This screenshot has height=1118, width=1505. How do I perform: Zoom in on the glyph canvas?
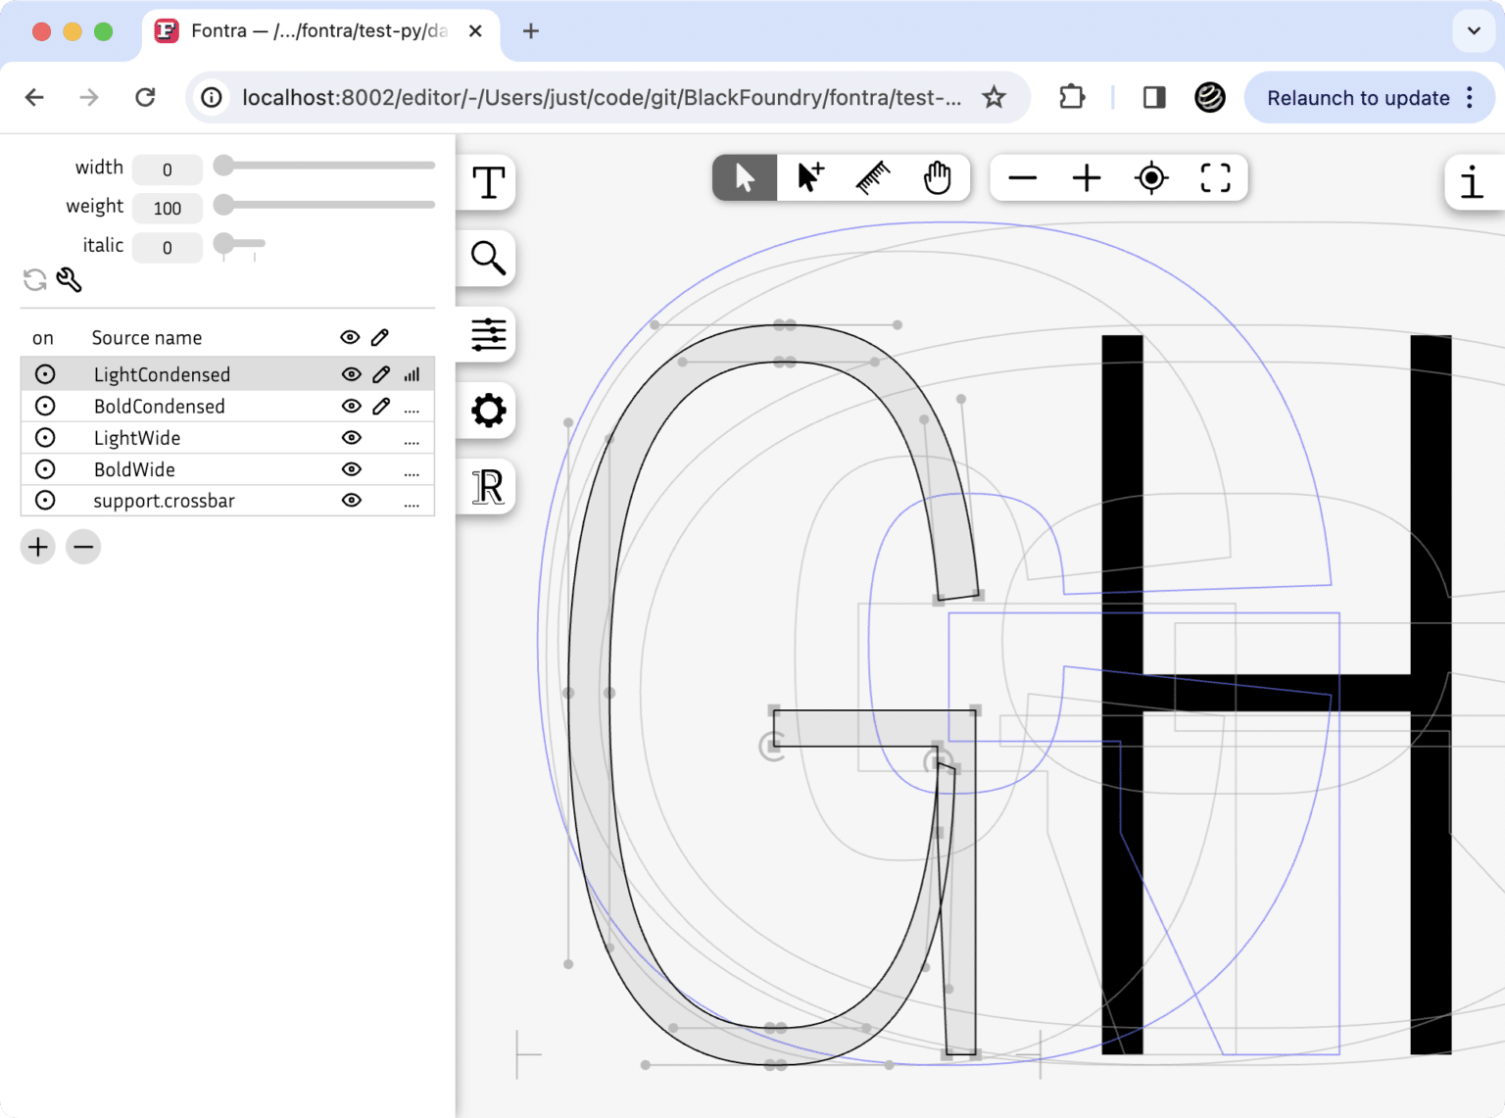click(x=1086, y=177)
